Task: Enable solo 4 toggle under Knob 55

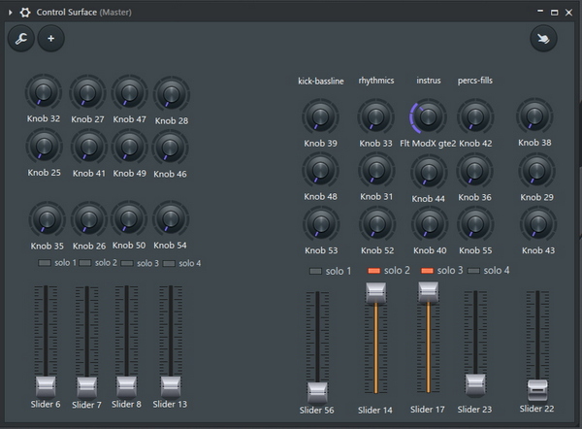Action: tap(473, 271)
